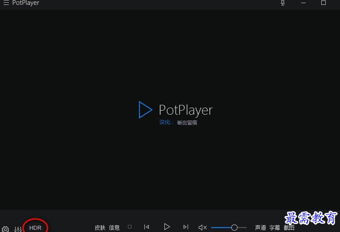Toggle HDR mode

[x=35, y=228]
